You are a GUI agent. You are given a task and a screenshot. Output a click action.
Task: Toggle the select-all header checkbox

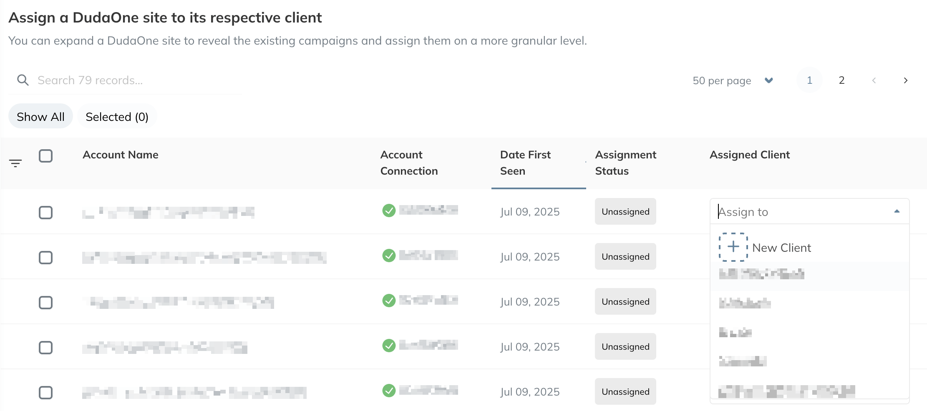tap(45, 156)
